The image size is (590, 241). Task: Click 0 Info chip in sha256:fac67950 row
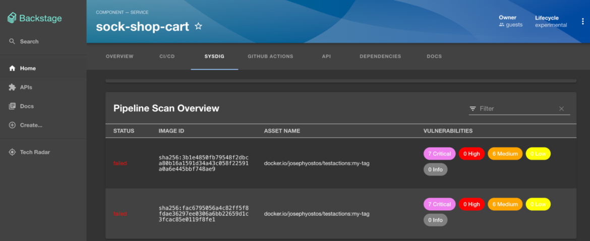click(x=435, y=220)
